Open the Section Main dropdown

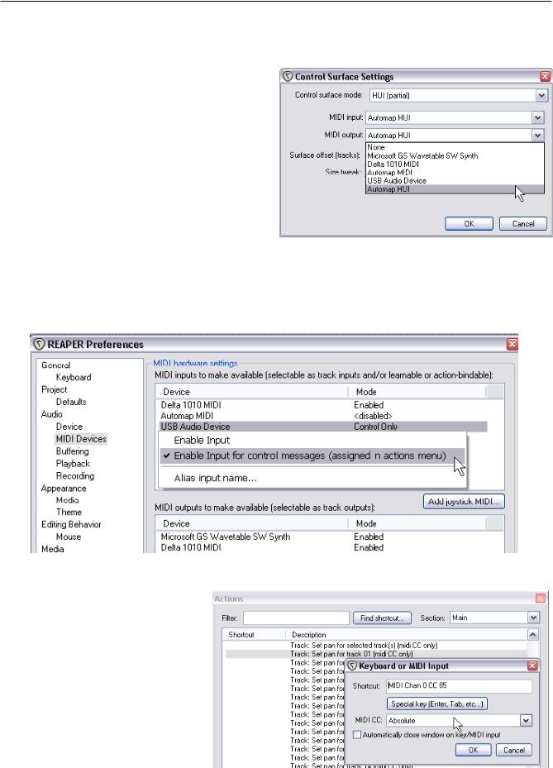click(494, 618)
